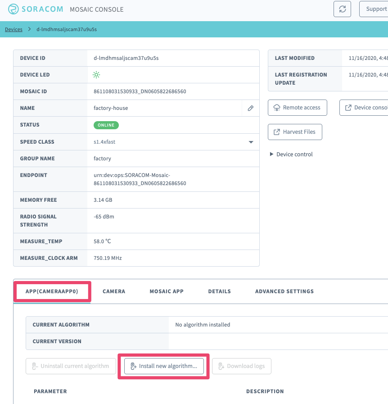Click the Download logs button
Viewport: 388px width, 404px height.
tap(242, 366)
